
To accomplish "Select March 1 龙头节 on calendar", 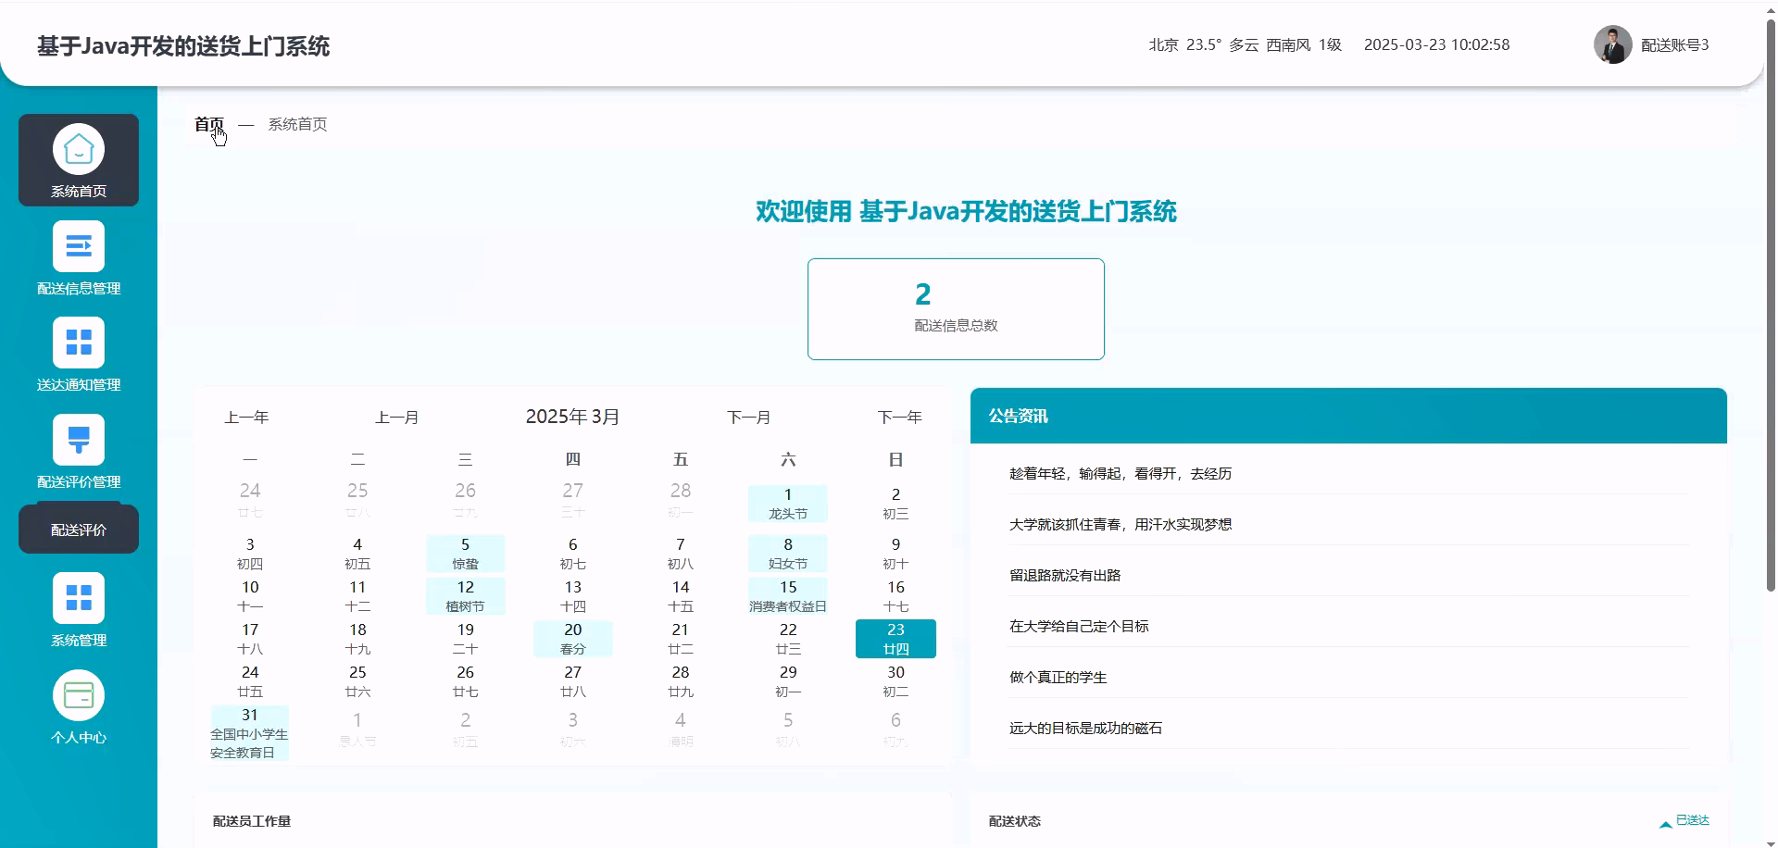I will 788,504.
